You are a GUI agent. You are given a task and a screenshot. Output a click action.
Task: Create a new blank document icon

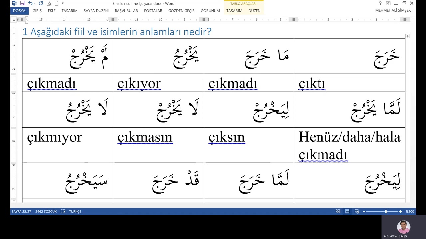point(57,3)
